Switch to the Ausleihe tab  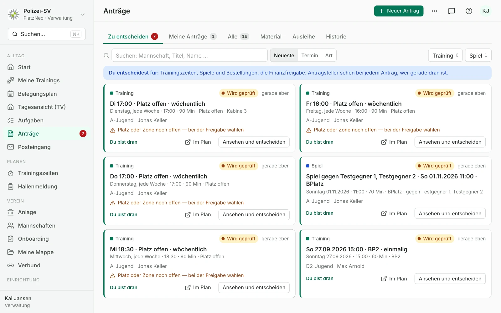pos(304,37)
